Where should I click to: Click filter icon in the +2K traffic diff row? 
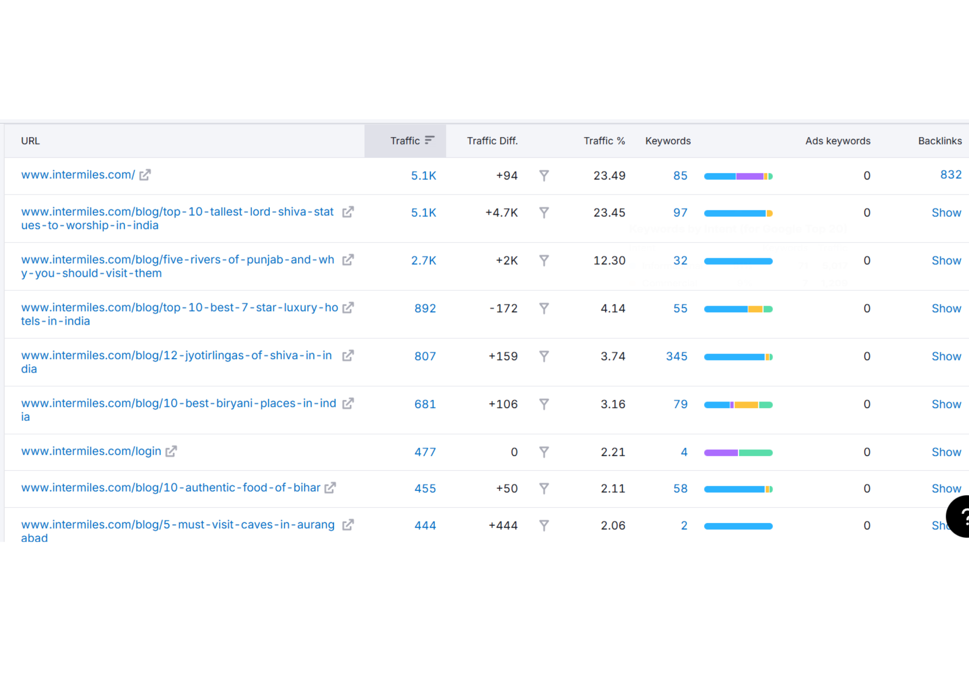click(544, 260)
